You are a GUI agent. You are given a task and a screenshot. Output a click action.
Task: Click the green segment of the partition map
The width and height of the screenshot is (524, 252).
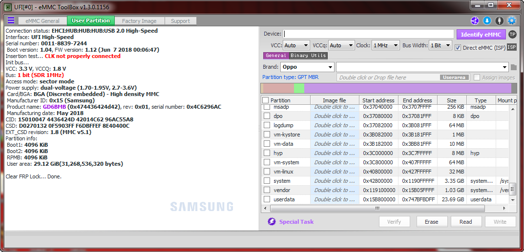pyautogui.click(x=299, y=88)
